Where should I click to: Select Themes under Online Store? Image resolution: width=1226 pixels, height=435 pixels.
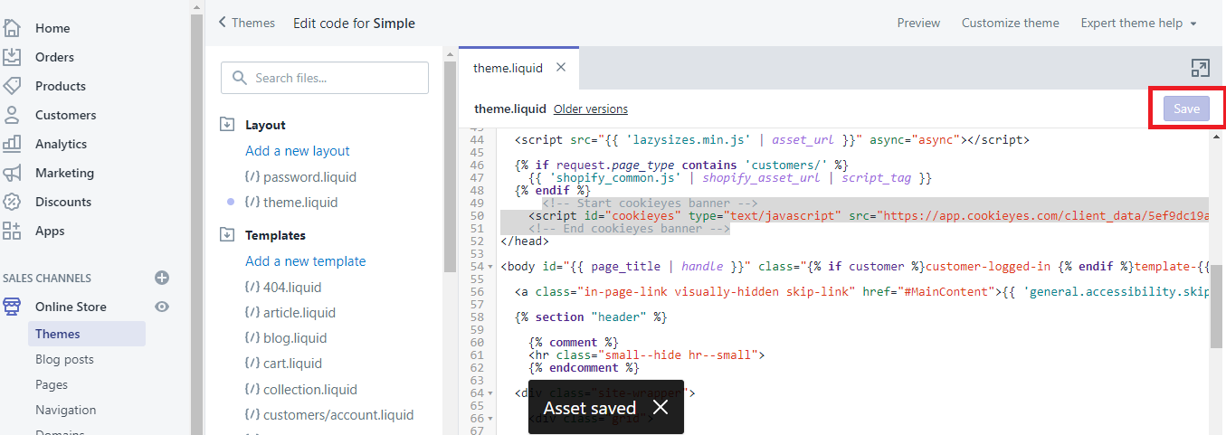coord(86,334)
